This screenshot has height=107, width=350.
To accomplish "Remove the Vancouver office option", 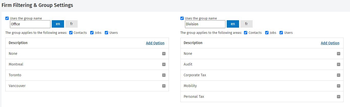I will click(x=164, y=86).
